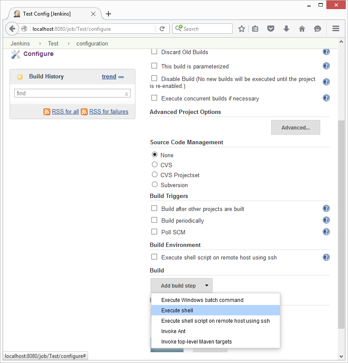Choose Subversion as source code management
348x363 pixels.
[x=154, y=184]
